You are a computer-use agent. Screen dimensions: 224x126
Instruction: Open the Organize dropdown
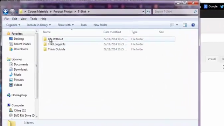pyautogui.click(x=13, y=25)
